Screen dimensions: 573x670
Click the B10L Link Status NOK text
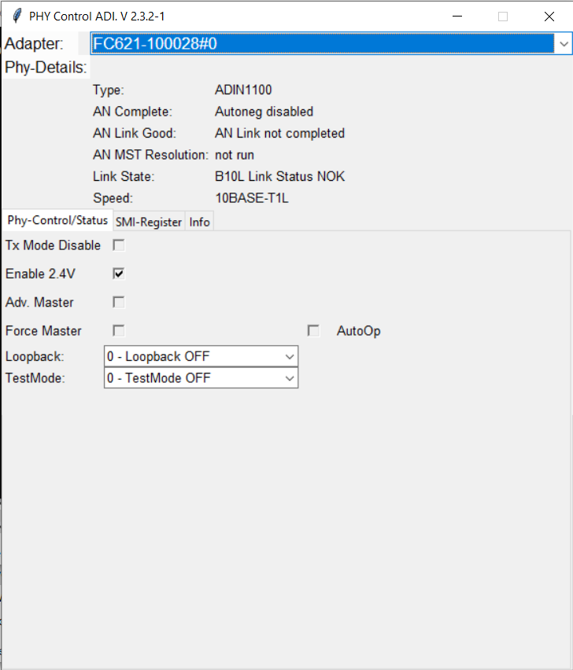(x=279, y=176)
